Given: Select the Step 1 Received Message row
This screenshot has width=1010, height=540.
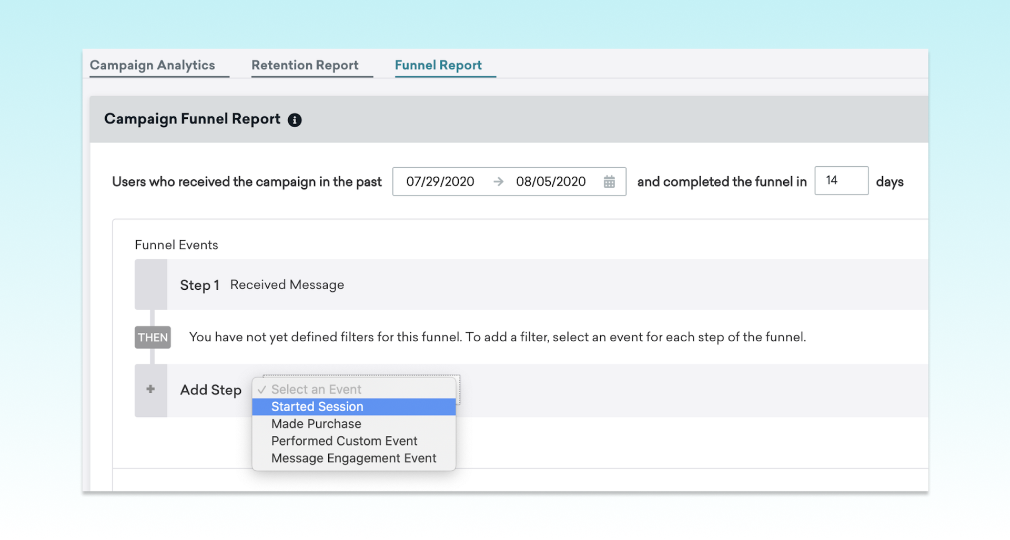Looking at the screenshot, I should click(287, 285).
